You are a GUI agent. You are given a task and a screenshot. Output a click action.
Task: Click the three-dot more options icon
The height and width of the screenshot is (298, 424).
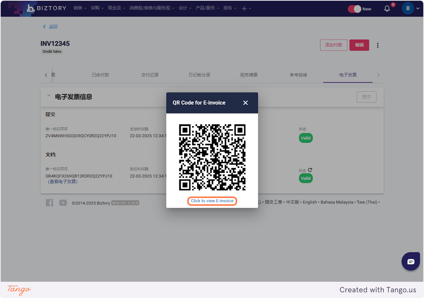click(378, 45)
